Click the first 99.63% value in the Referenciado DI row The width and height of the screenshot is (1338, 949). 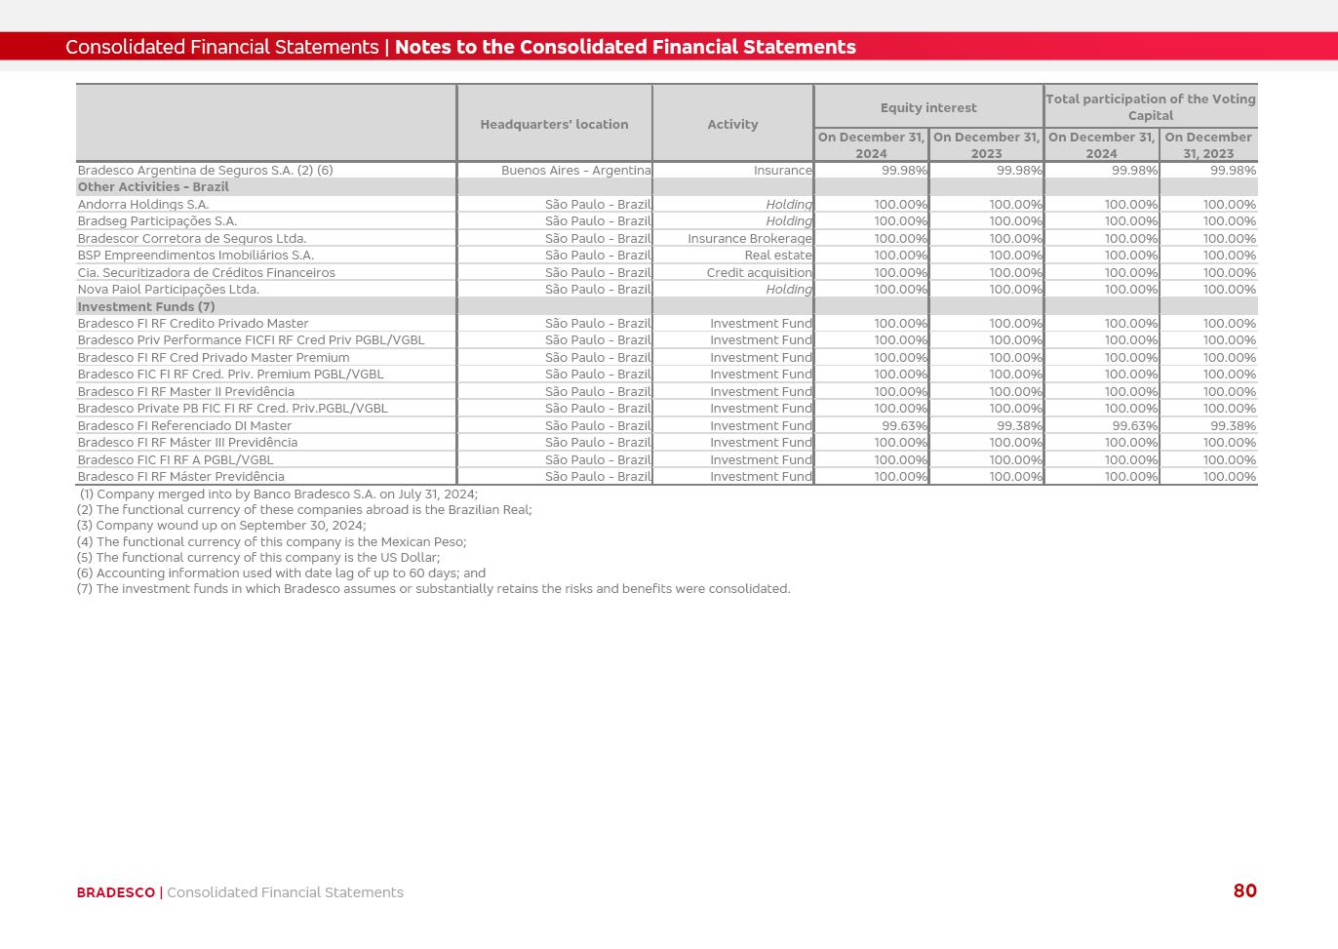pyautogui.click(x=904, y=426)
